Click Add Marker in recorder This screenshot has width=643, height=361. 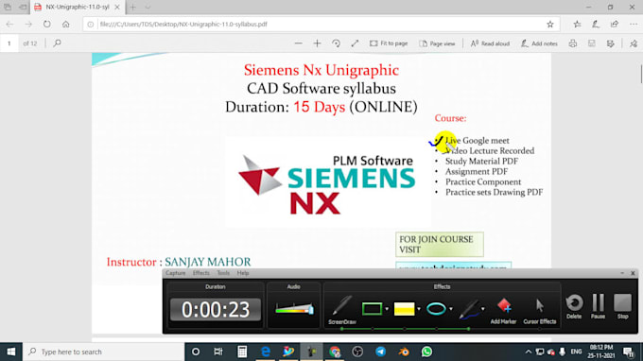pos(503,311)
